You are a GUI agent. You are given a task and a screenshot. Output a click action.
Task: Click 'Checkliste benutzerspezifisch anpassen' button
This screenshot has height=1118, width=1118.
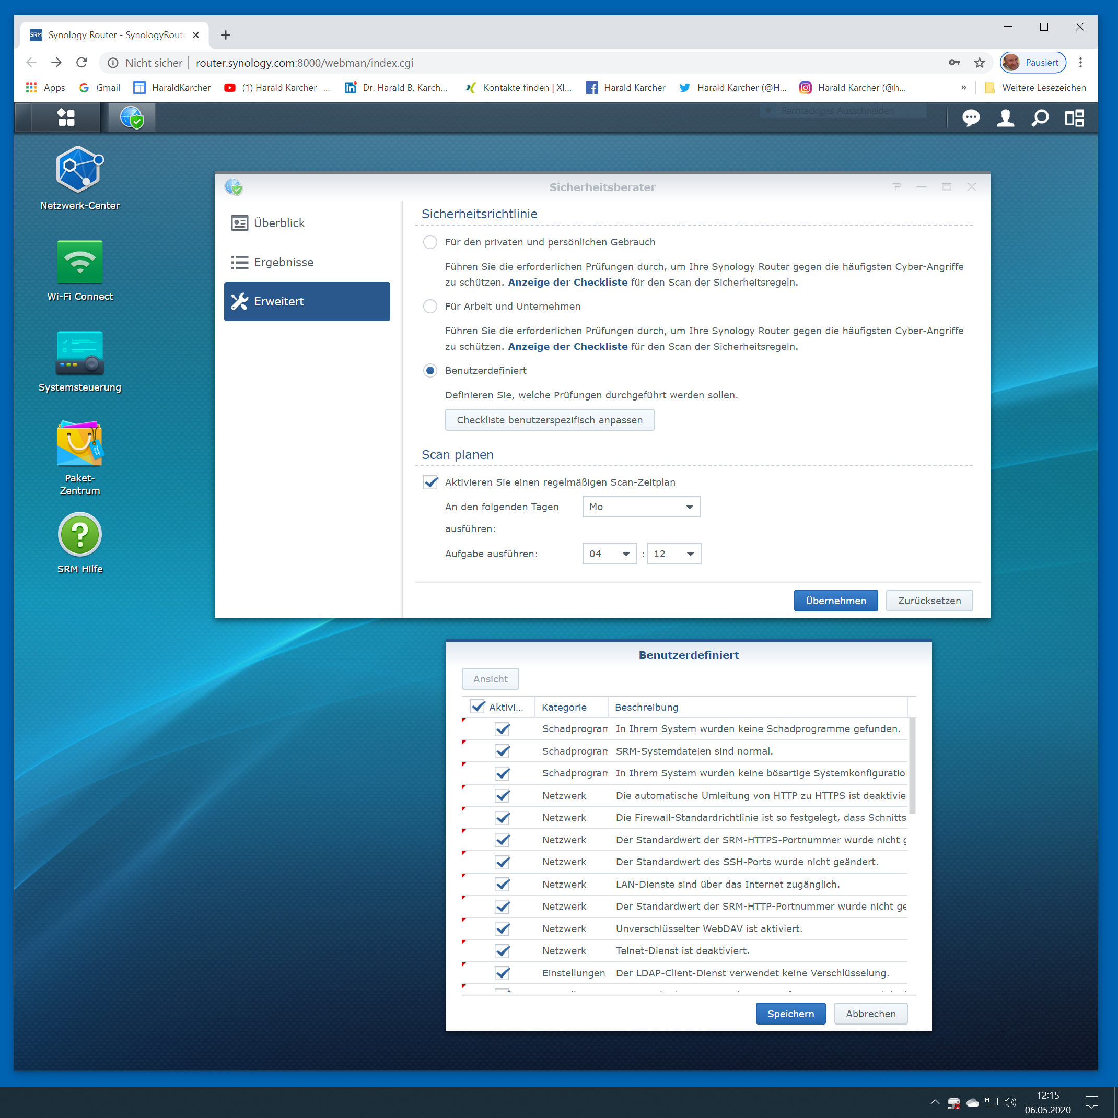coord(549,420)
